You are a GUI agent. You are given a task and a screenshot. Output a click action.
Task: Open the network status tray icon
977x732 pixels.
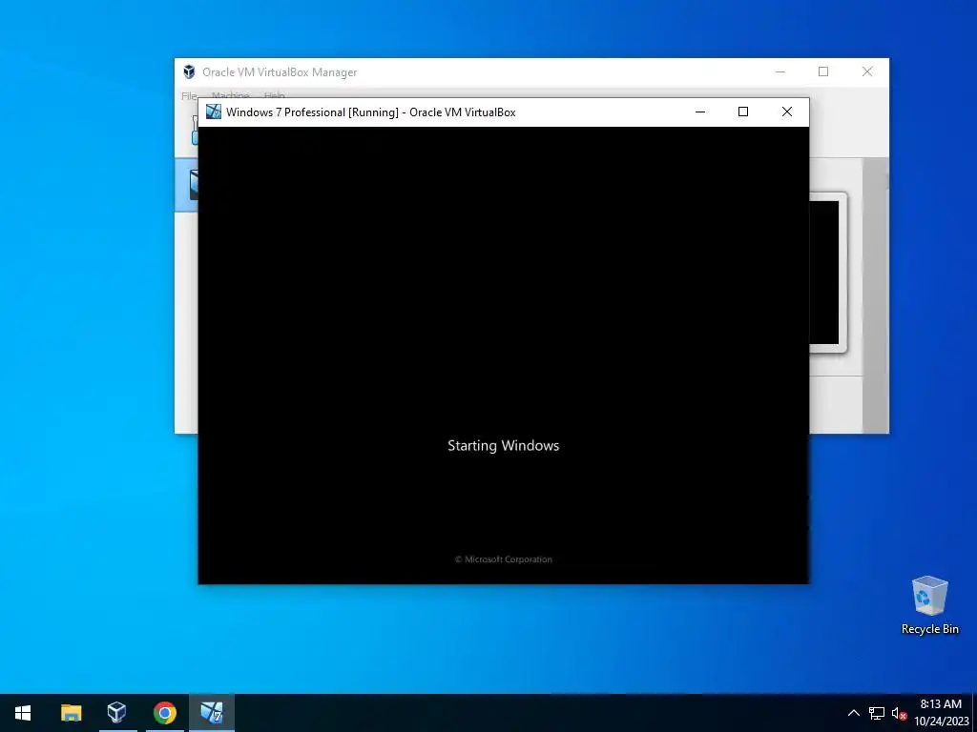tap(877, 713)
